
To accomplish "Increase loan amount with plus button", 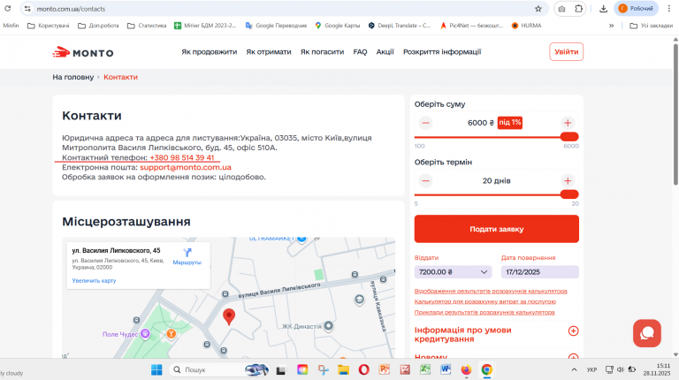I will 568,123.
